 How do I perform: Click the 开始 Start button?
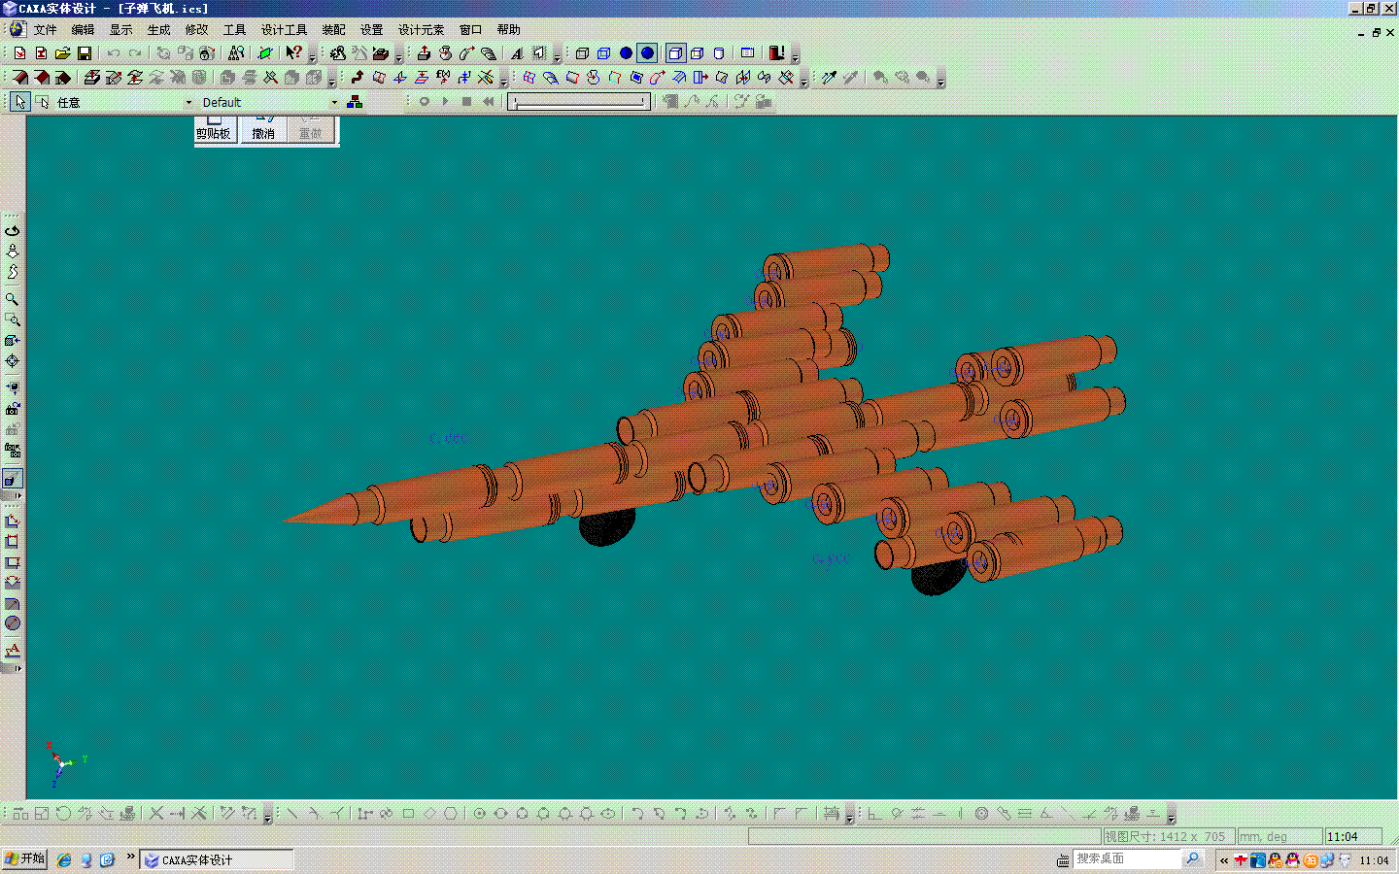pos(24,859)
